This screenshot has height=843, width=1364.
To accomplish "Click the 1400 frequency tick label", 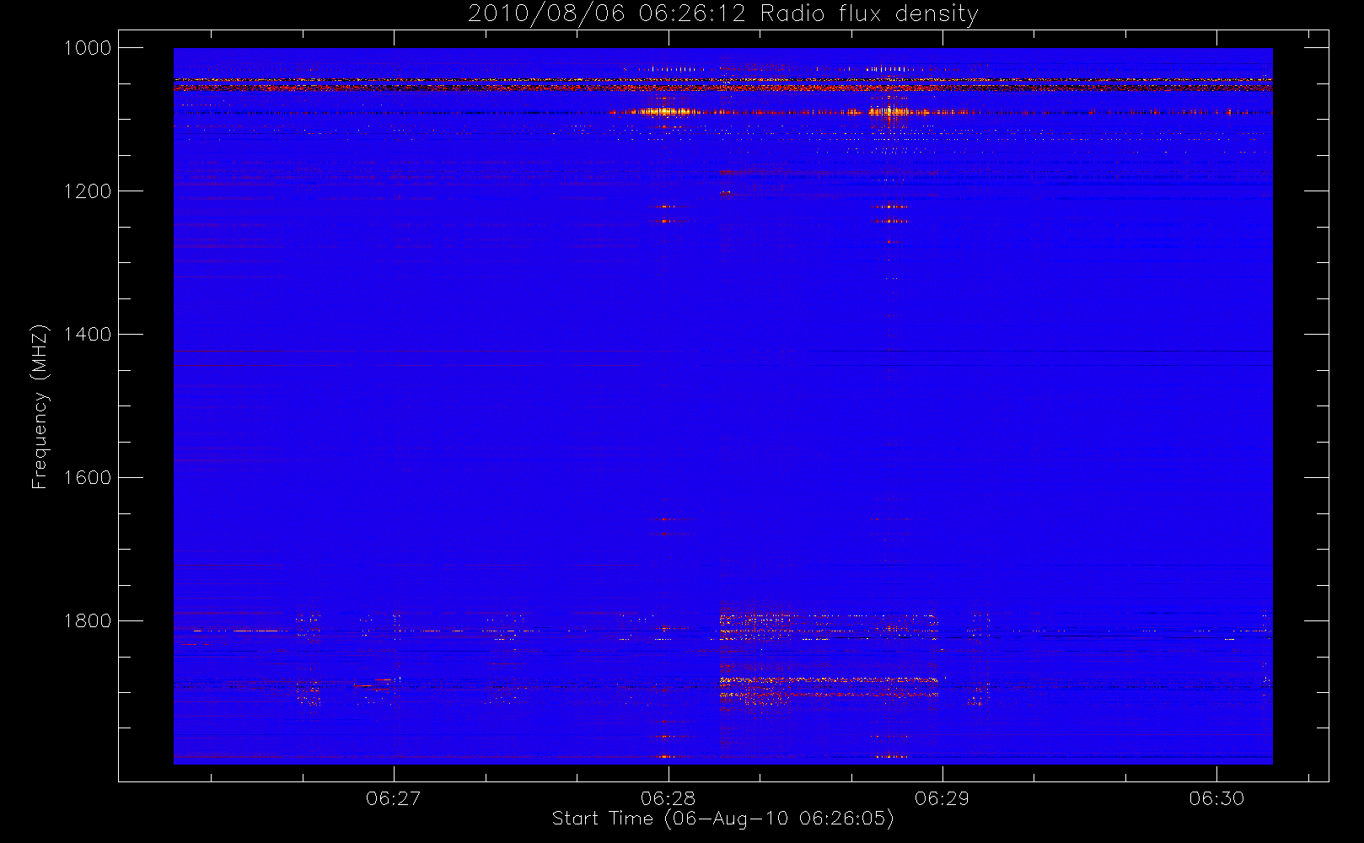I will [x=88, y=335].
